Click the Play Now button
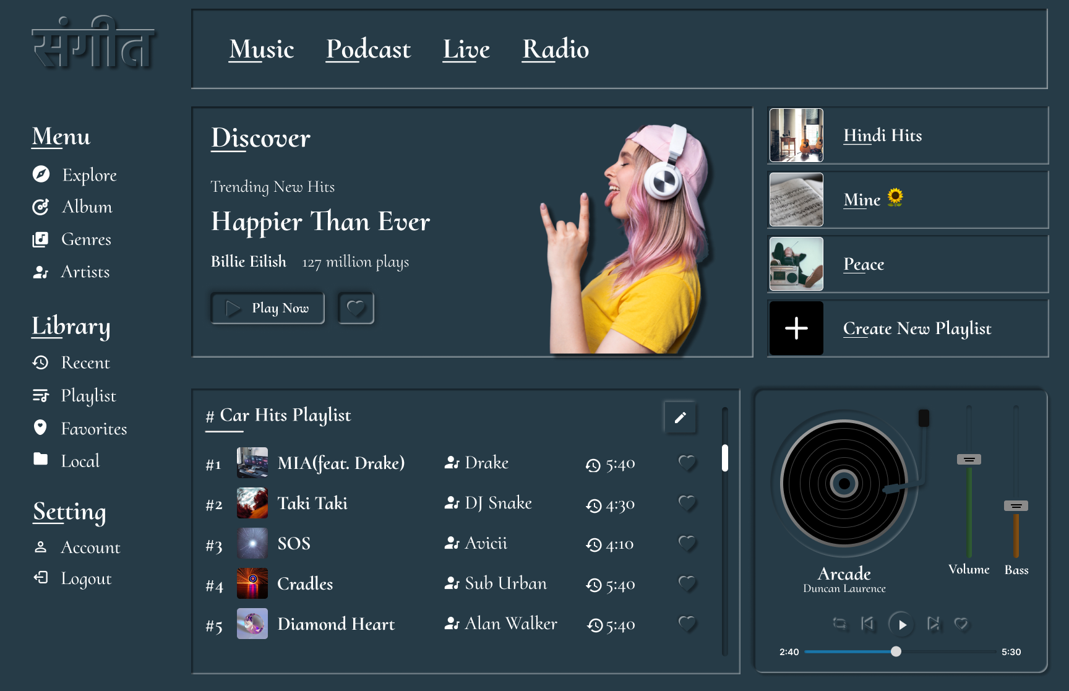 (x=267, y=308)
